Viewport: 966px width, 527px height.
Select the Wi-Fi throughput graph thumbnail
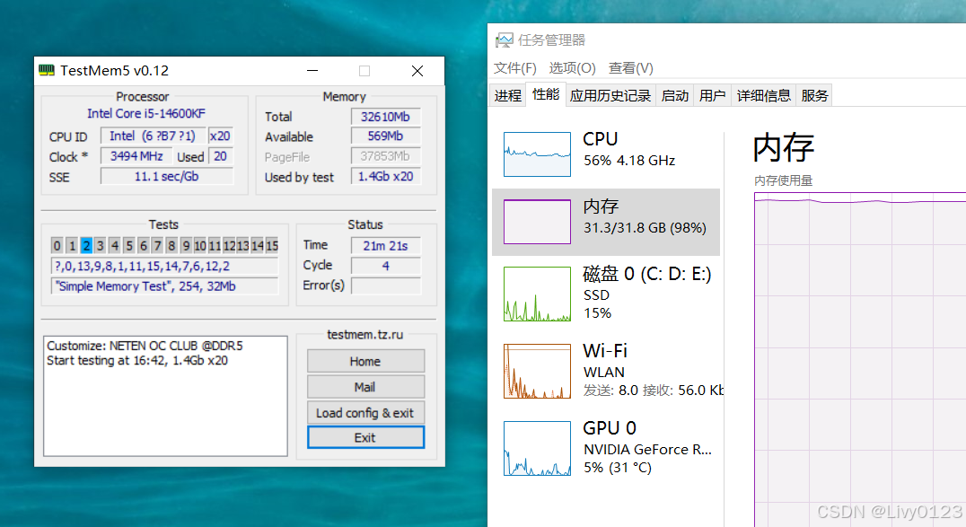tap(537, 371)
